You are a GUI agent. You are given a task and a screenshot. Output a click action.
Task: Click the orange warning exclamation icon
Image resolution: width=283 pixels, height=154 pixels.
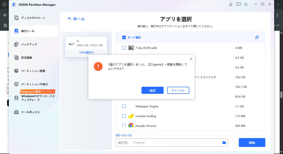click(98, 66)
